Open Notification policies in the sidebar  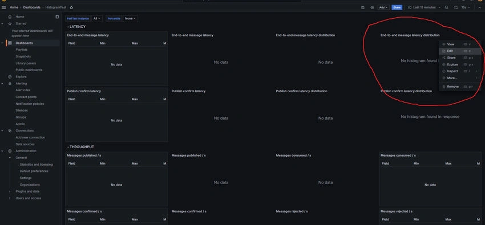pos(30,104)
